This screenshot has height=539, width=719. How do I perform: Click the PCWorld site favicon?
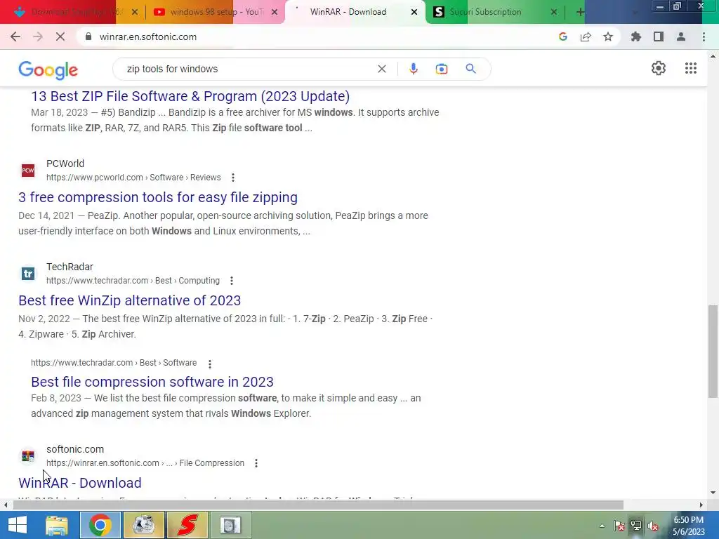28,171
